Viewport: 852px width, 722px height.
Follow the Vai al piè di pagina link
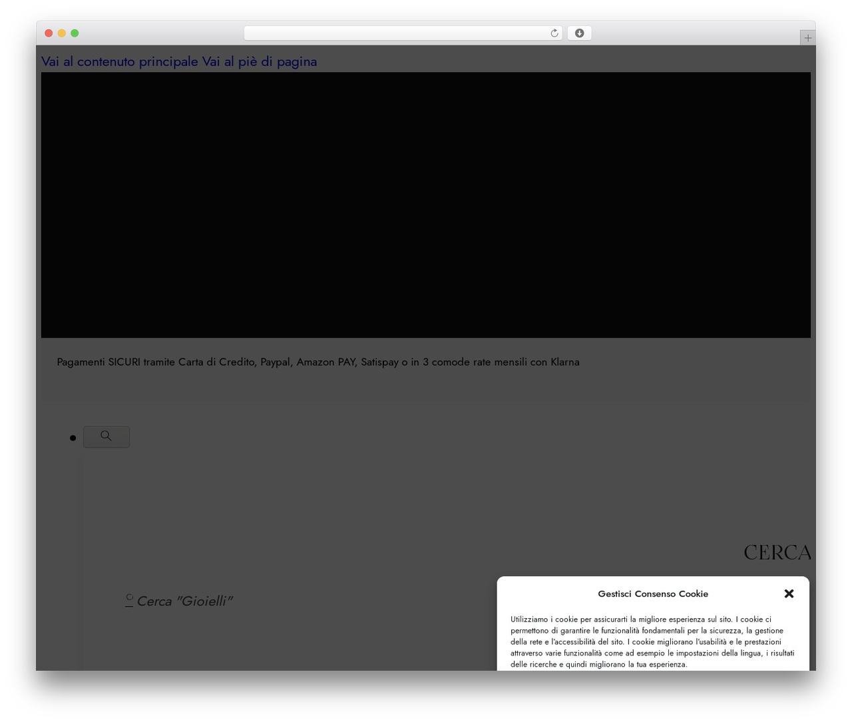pyautogui.click(x=260, y=61)
